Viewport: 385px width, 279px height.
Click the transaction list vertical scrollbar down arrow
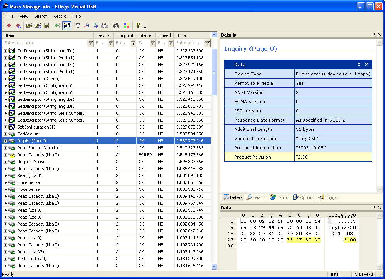[214, 266]
